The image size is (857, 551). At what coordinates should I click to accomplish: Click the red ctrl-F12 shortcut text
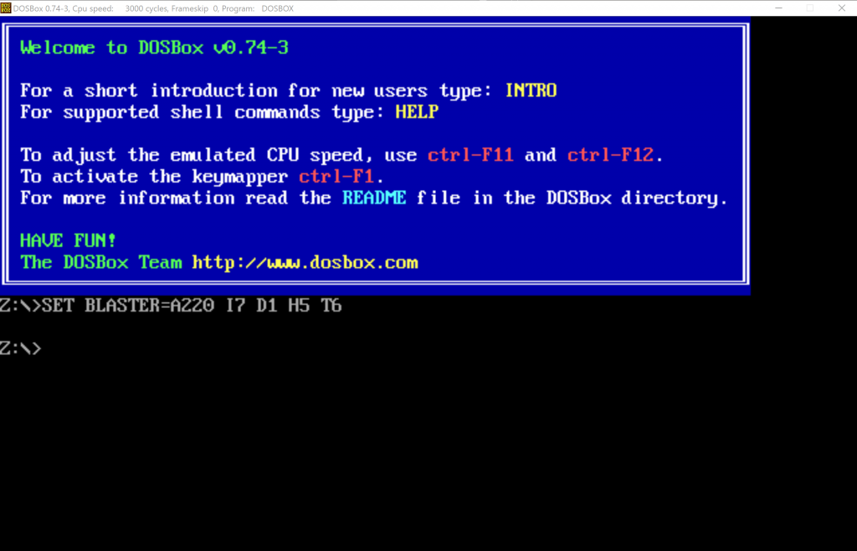click(610, 155)
